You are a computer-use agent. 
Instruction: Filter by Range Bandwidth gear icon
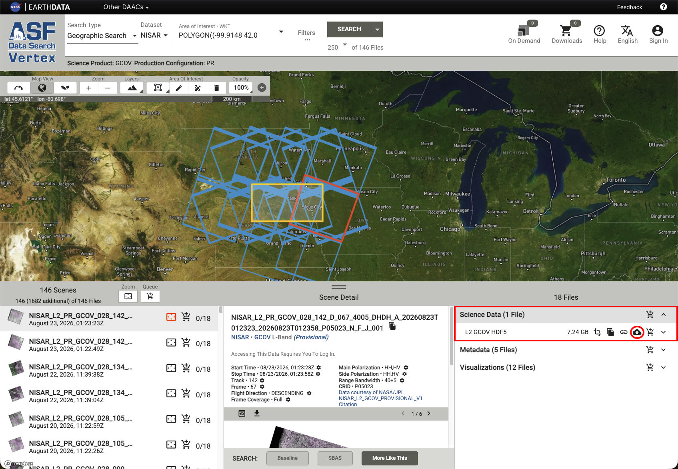[402, 380]
